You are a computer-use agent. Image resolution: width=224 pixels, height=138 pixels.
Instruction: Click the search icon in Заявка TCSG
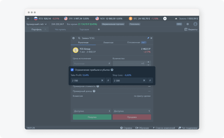click(x=79, y=38)
